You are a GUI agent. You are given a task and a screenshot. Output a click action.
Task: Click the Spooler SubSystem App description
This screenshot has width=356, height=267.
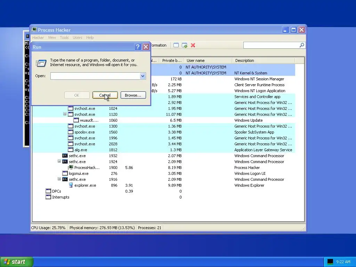click(254, 132)
